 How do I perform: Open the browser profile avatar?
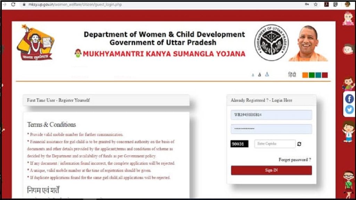tap(347, 4)
